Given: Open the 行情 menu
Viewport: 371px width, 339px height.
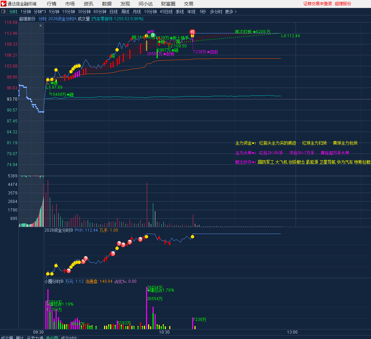Looking at the screenshot, I should point(52,4).
